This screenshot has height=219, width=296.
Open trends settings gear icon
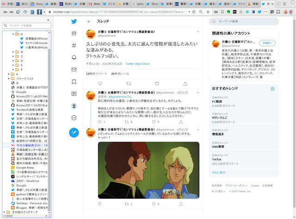[x=272, y=88]
